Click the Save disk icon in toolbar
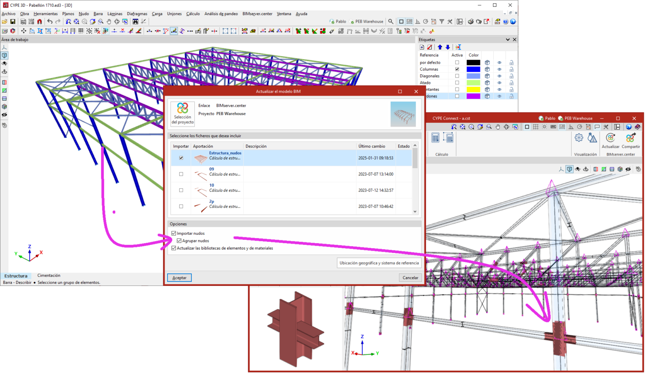The height and width of the screenshot is (374, 645). (13, 21)
